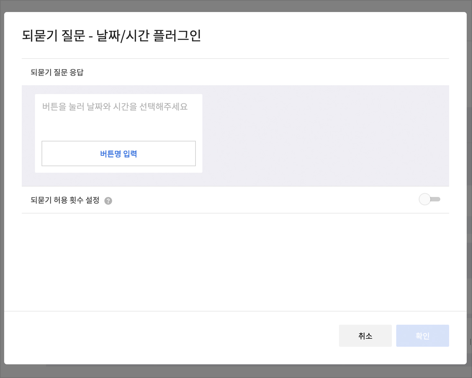The width and height of the screenshot is (472, 378).
Task: Click blank space inside the white message card
Action: (x=118, y=127)
